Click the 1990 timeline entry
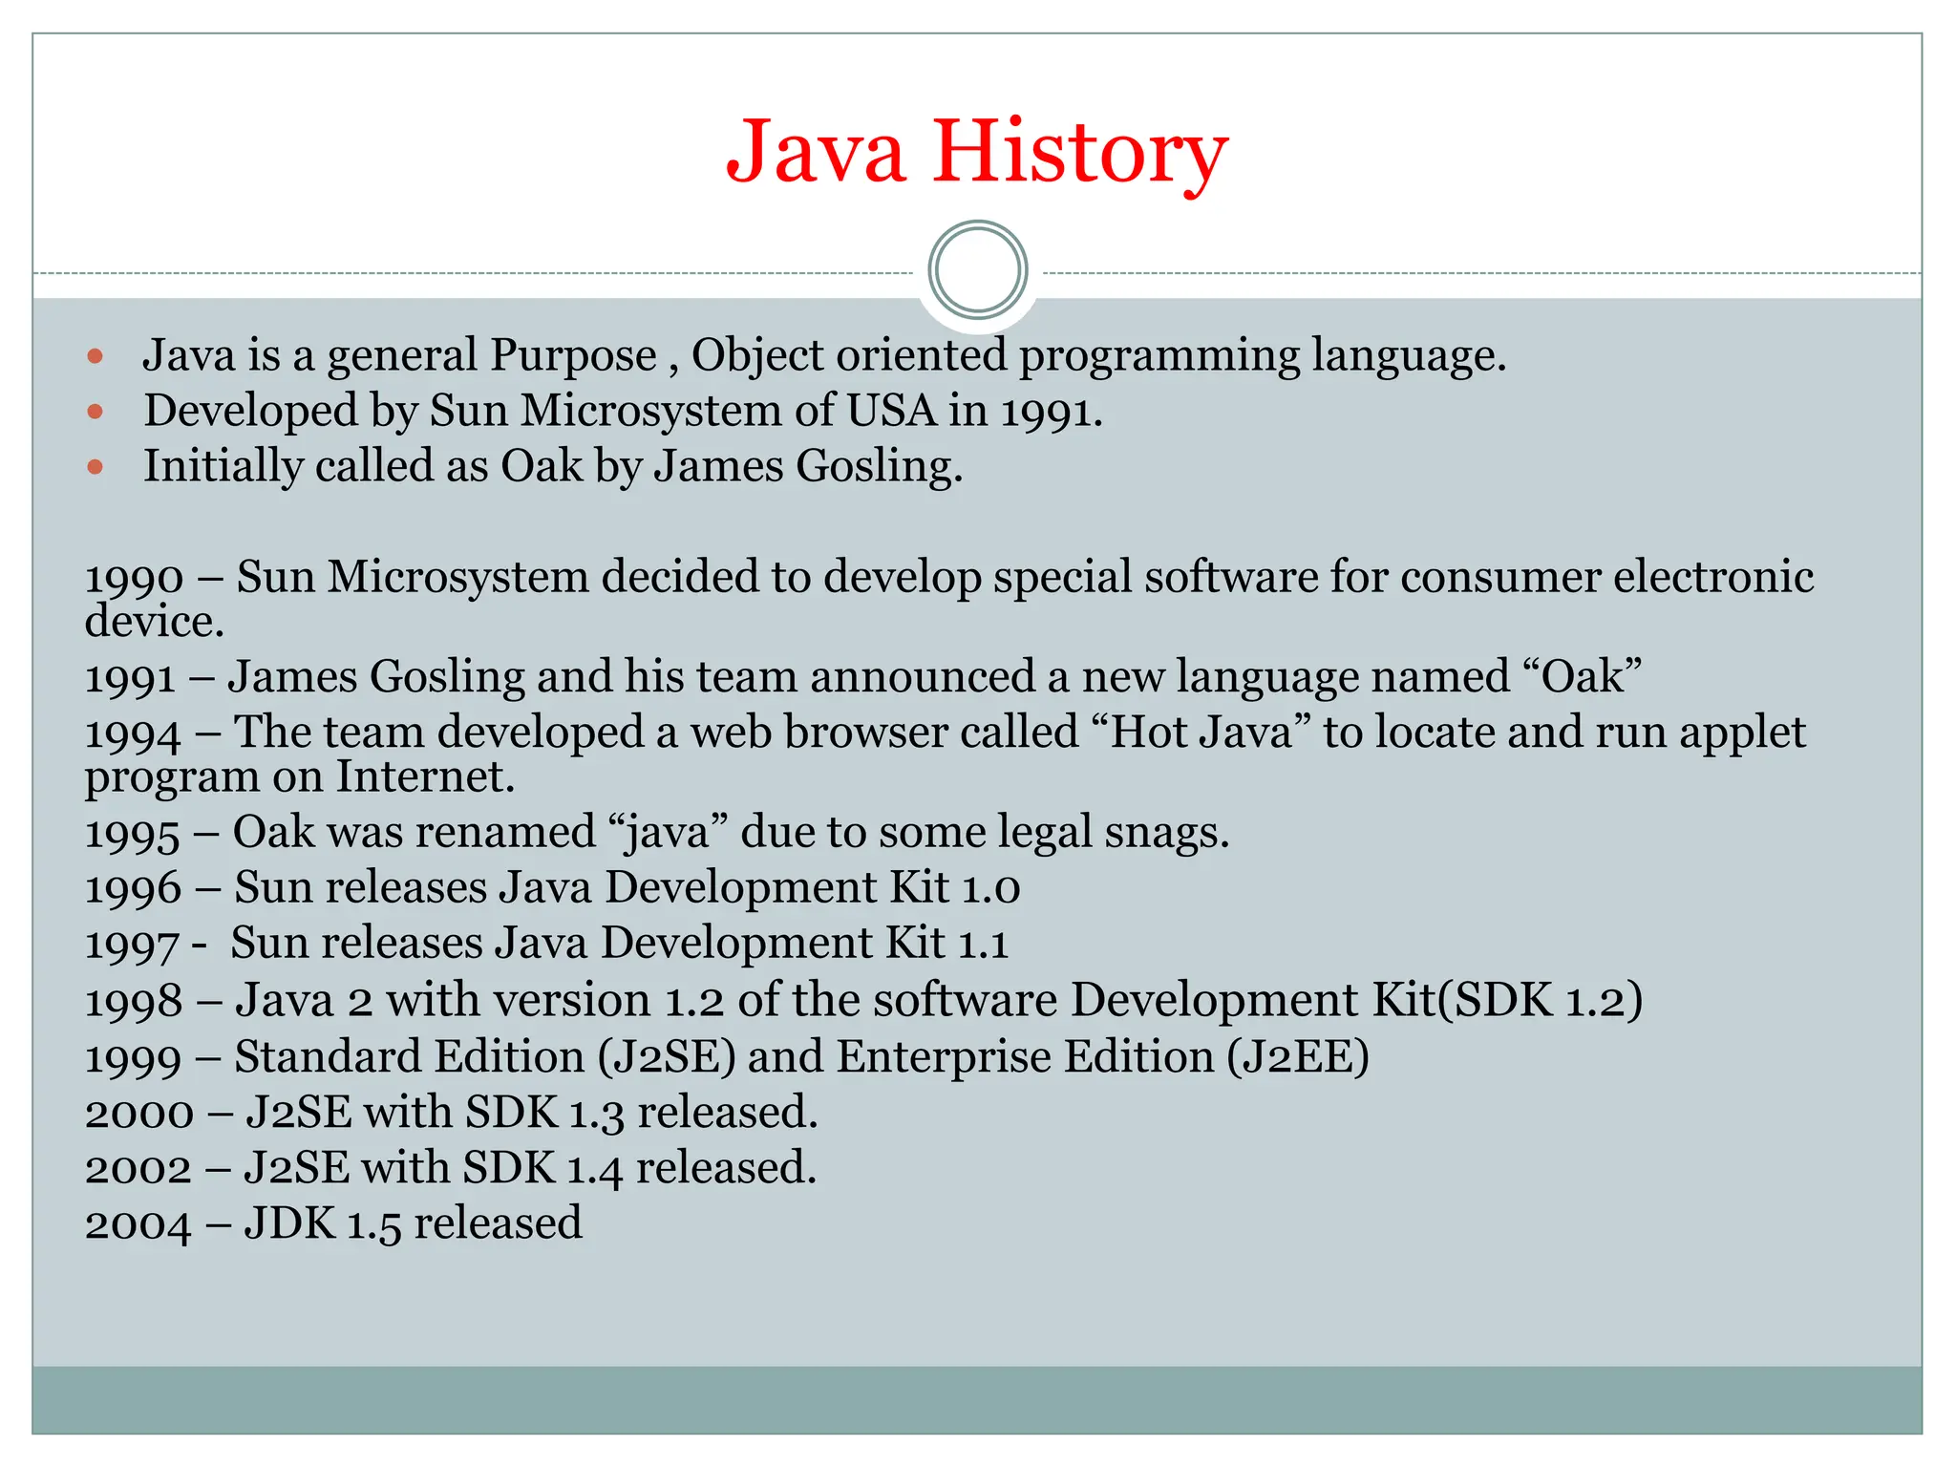 coord(947,579)
